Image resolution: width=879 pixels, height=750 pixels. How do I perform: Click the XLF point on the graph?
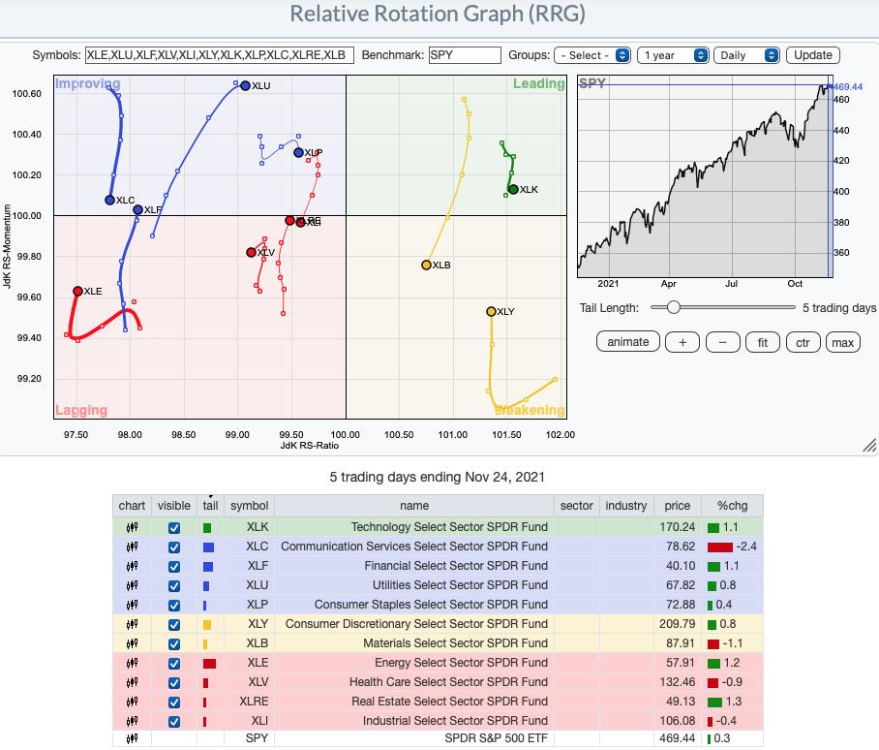[x=137, y=210]
